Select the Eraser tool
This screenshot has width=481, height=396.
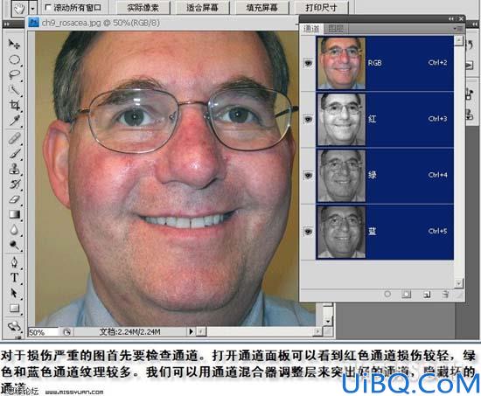tap(14, 199)
